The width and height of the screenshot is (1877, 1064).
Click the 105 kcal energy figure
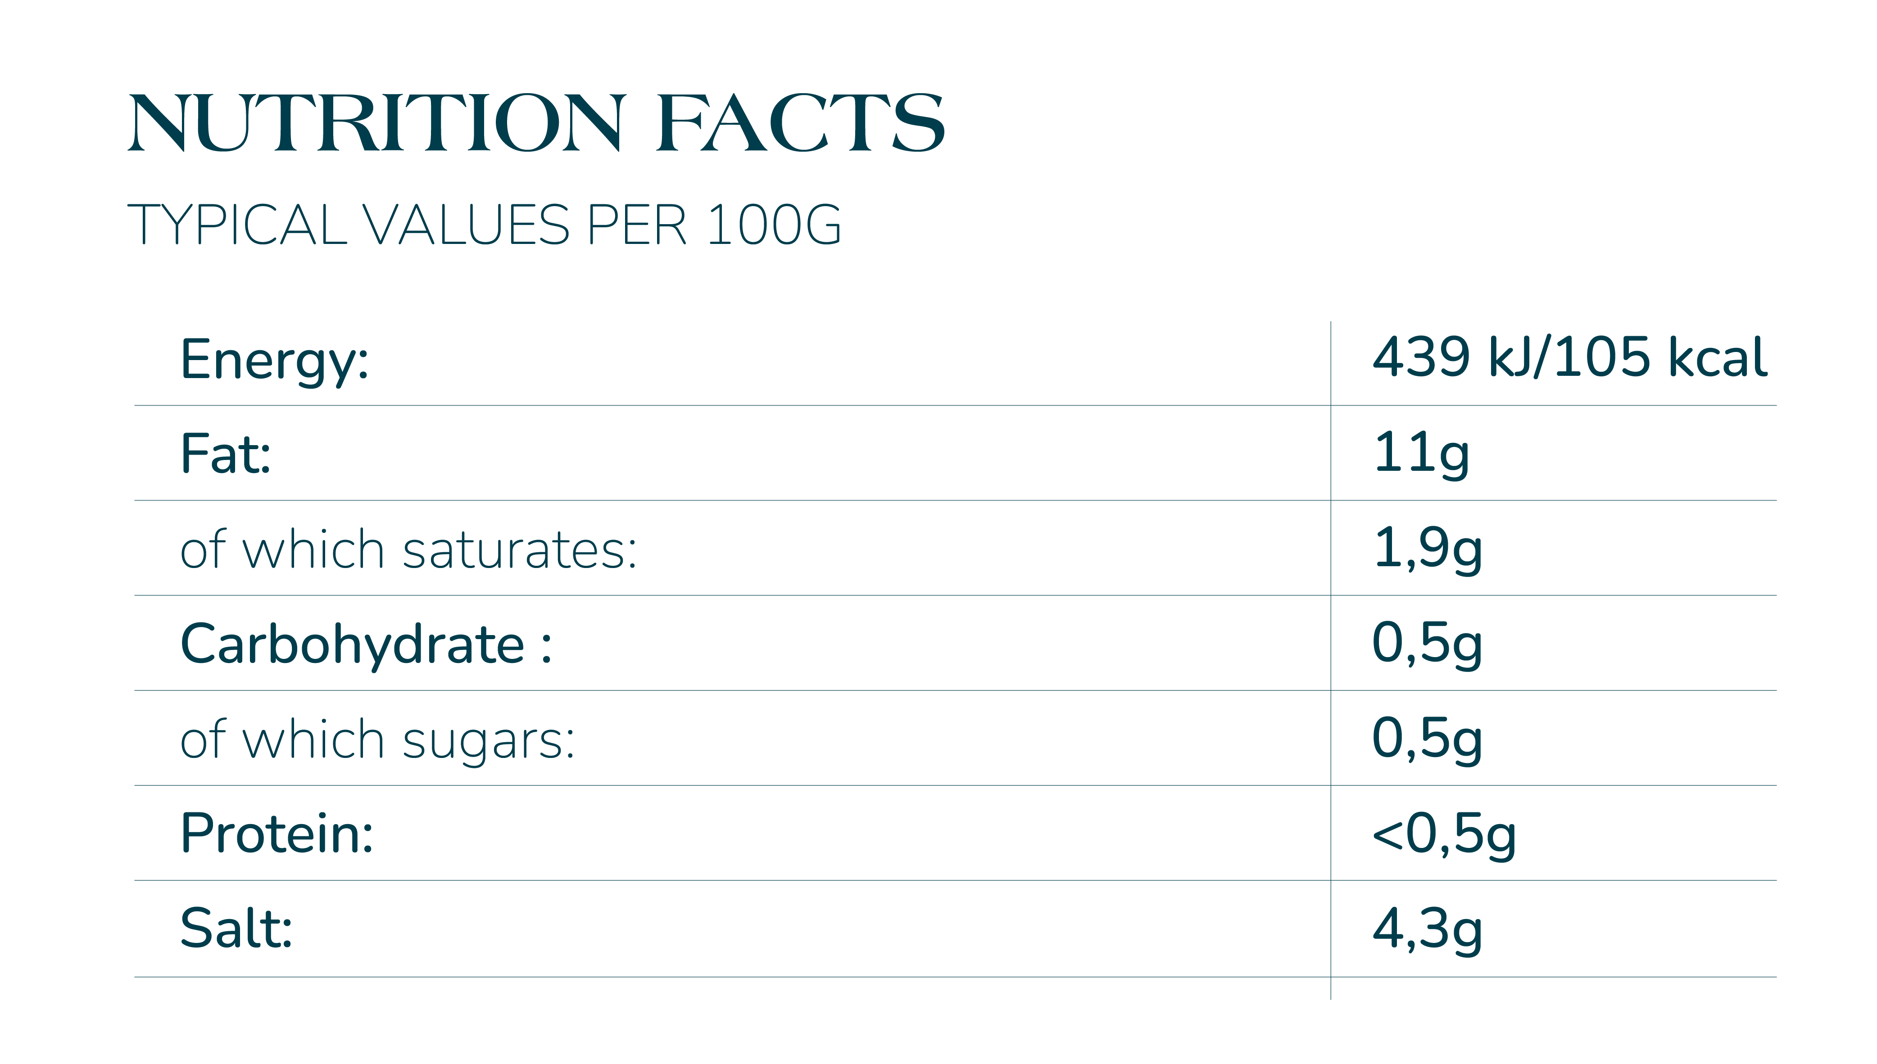click(x=1660, y=358)
